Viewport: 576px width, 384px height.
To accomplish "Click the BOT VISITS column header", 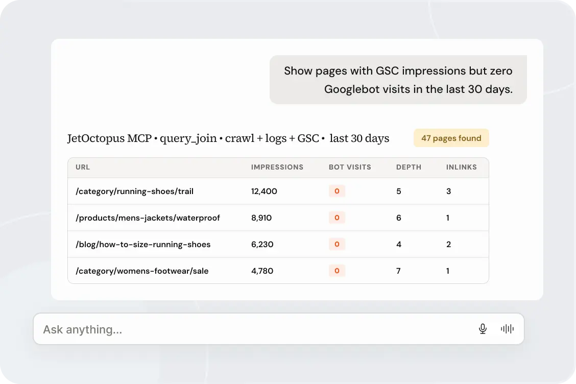I will pos(350,167).
